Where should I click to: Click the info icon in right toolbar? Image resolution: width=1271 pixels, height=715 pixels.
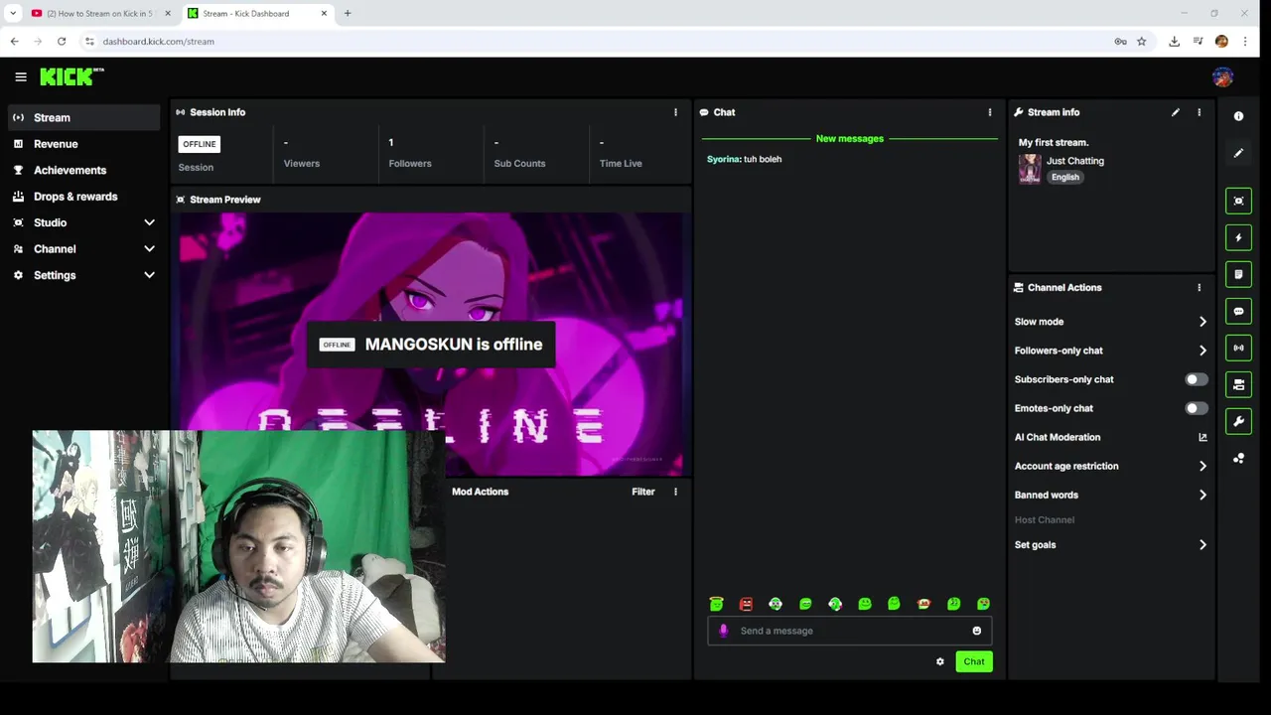(x=1238, y=116)
